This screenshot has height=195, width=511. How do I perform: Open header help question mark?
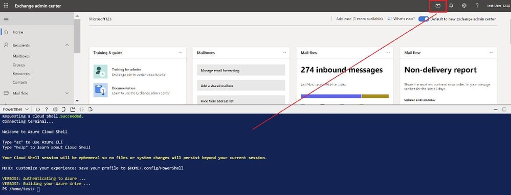[x=477, y=6]
